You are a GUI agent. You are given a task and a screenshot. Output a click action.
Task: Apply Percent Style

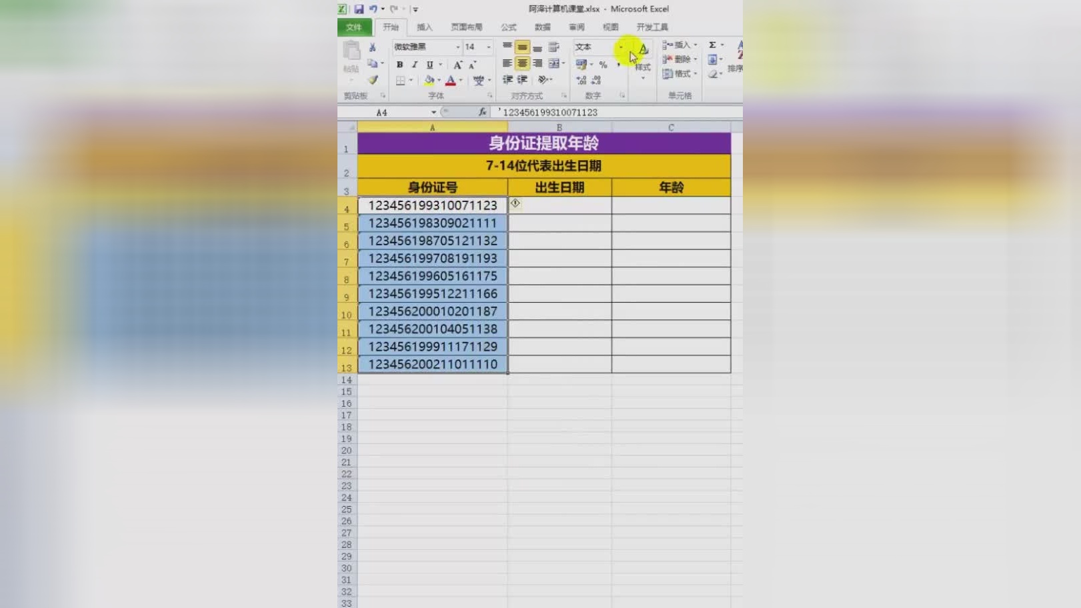[x=603, y=65]
